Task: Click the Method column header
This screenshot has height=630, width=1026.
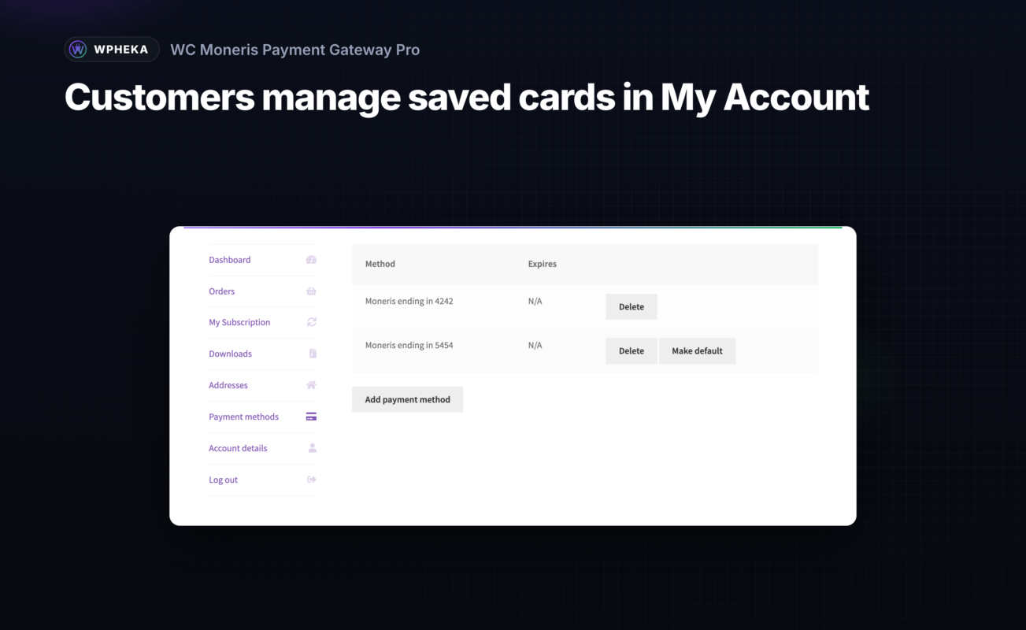Action: 380,264
